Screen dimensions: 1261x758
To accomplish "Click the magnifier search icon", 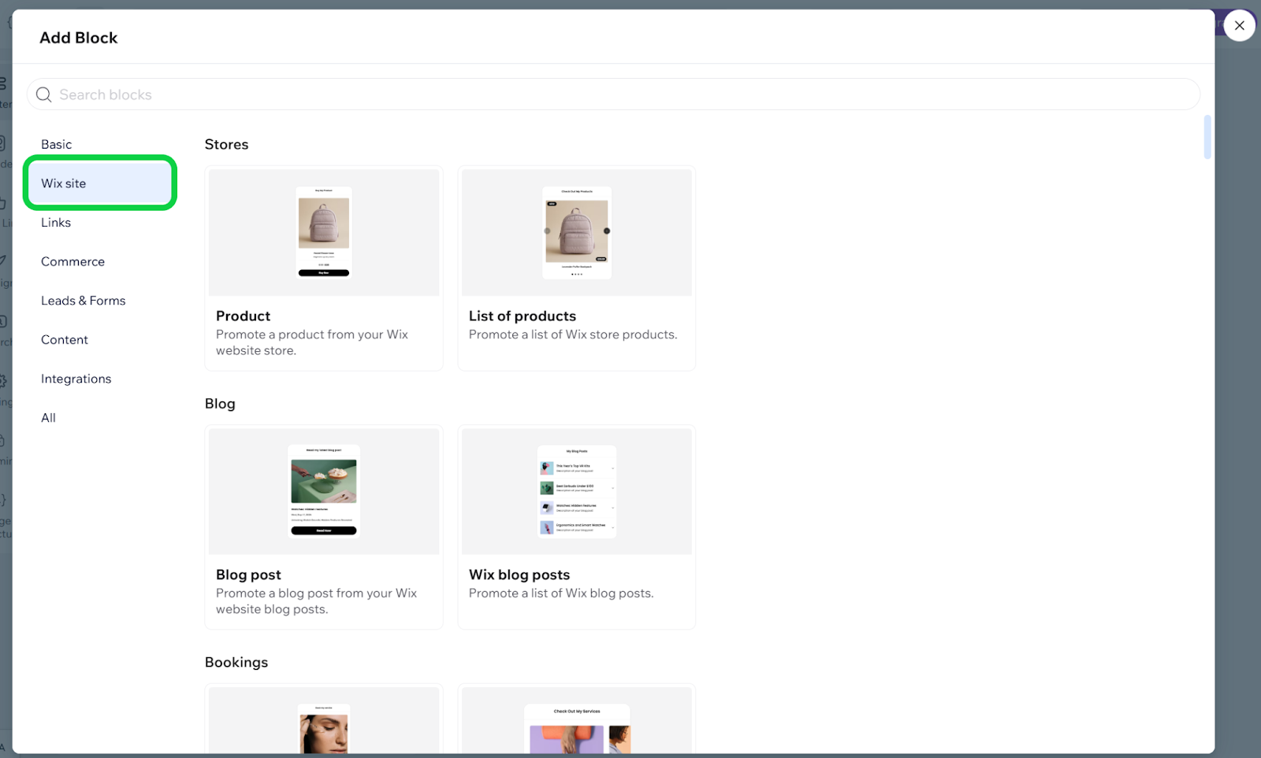I will 44,94.
